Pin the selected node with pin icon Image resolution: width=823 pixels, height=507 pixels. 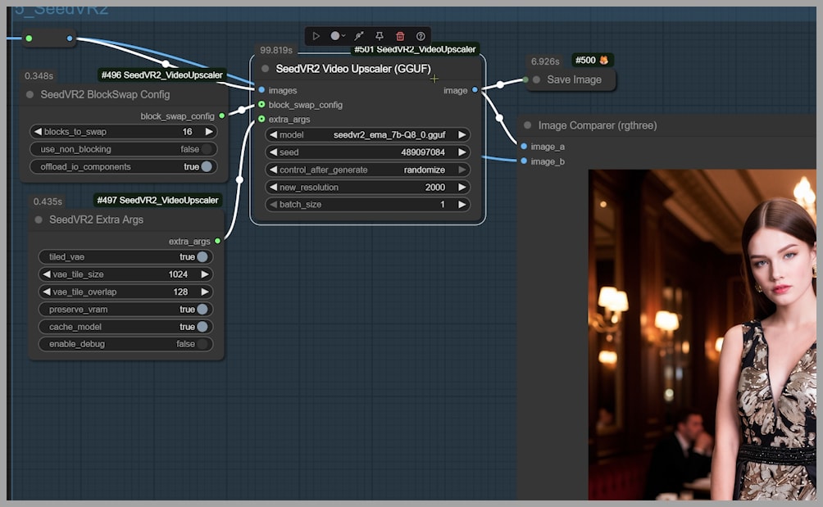click(x=379, y=36)
